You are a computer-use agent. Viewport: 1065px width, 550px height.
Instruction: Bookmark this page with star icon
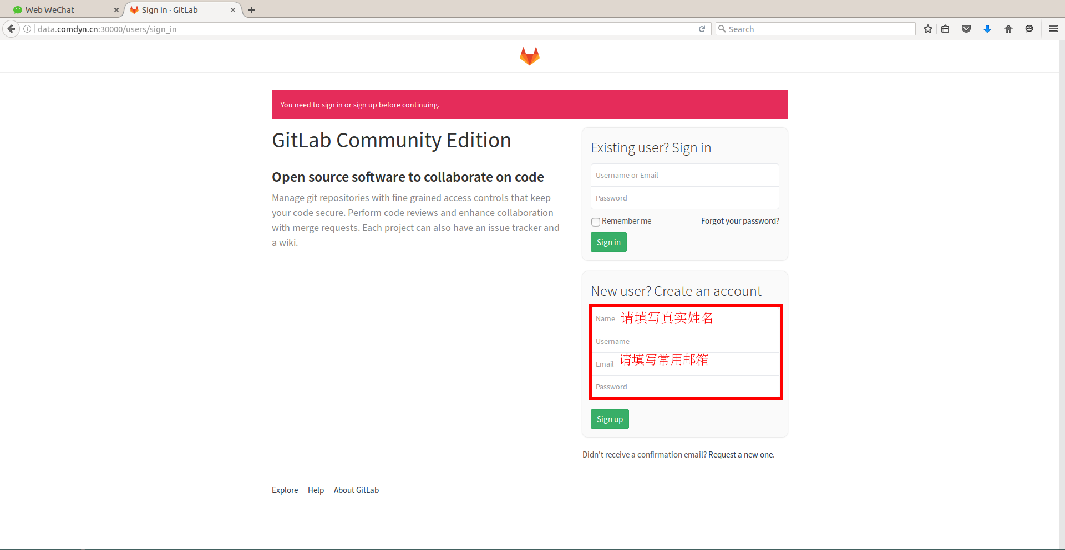(928, 29)
